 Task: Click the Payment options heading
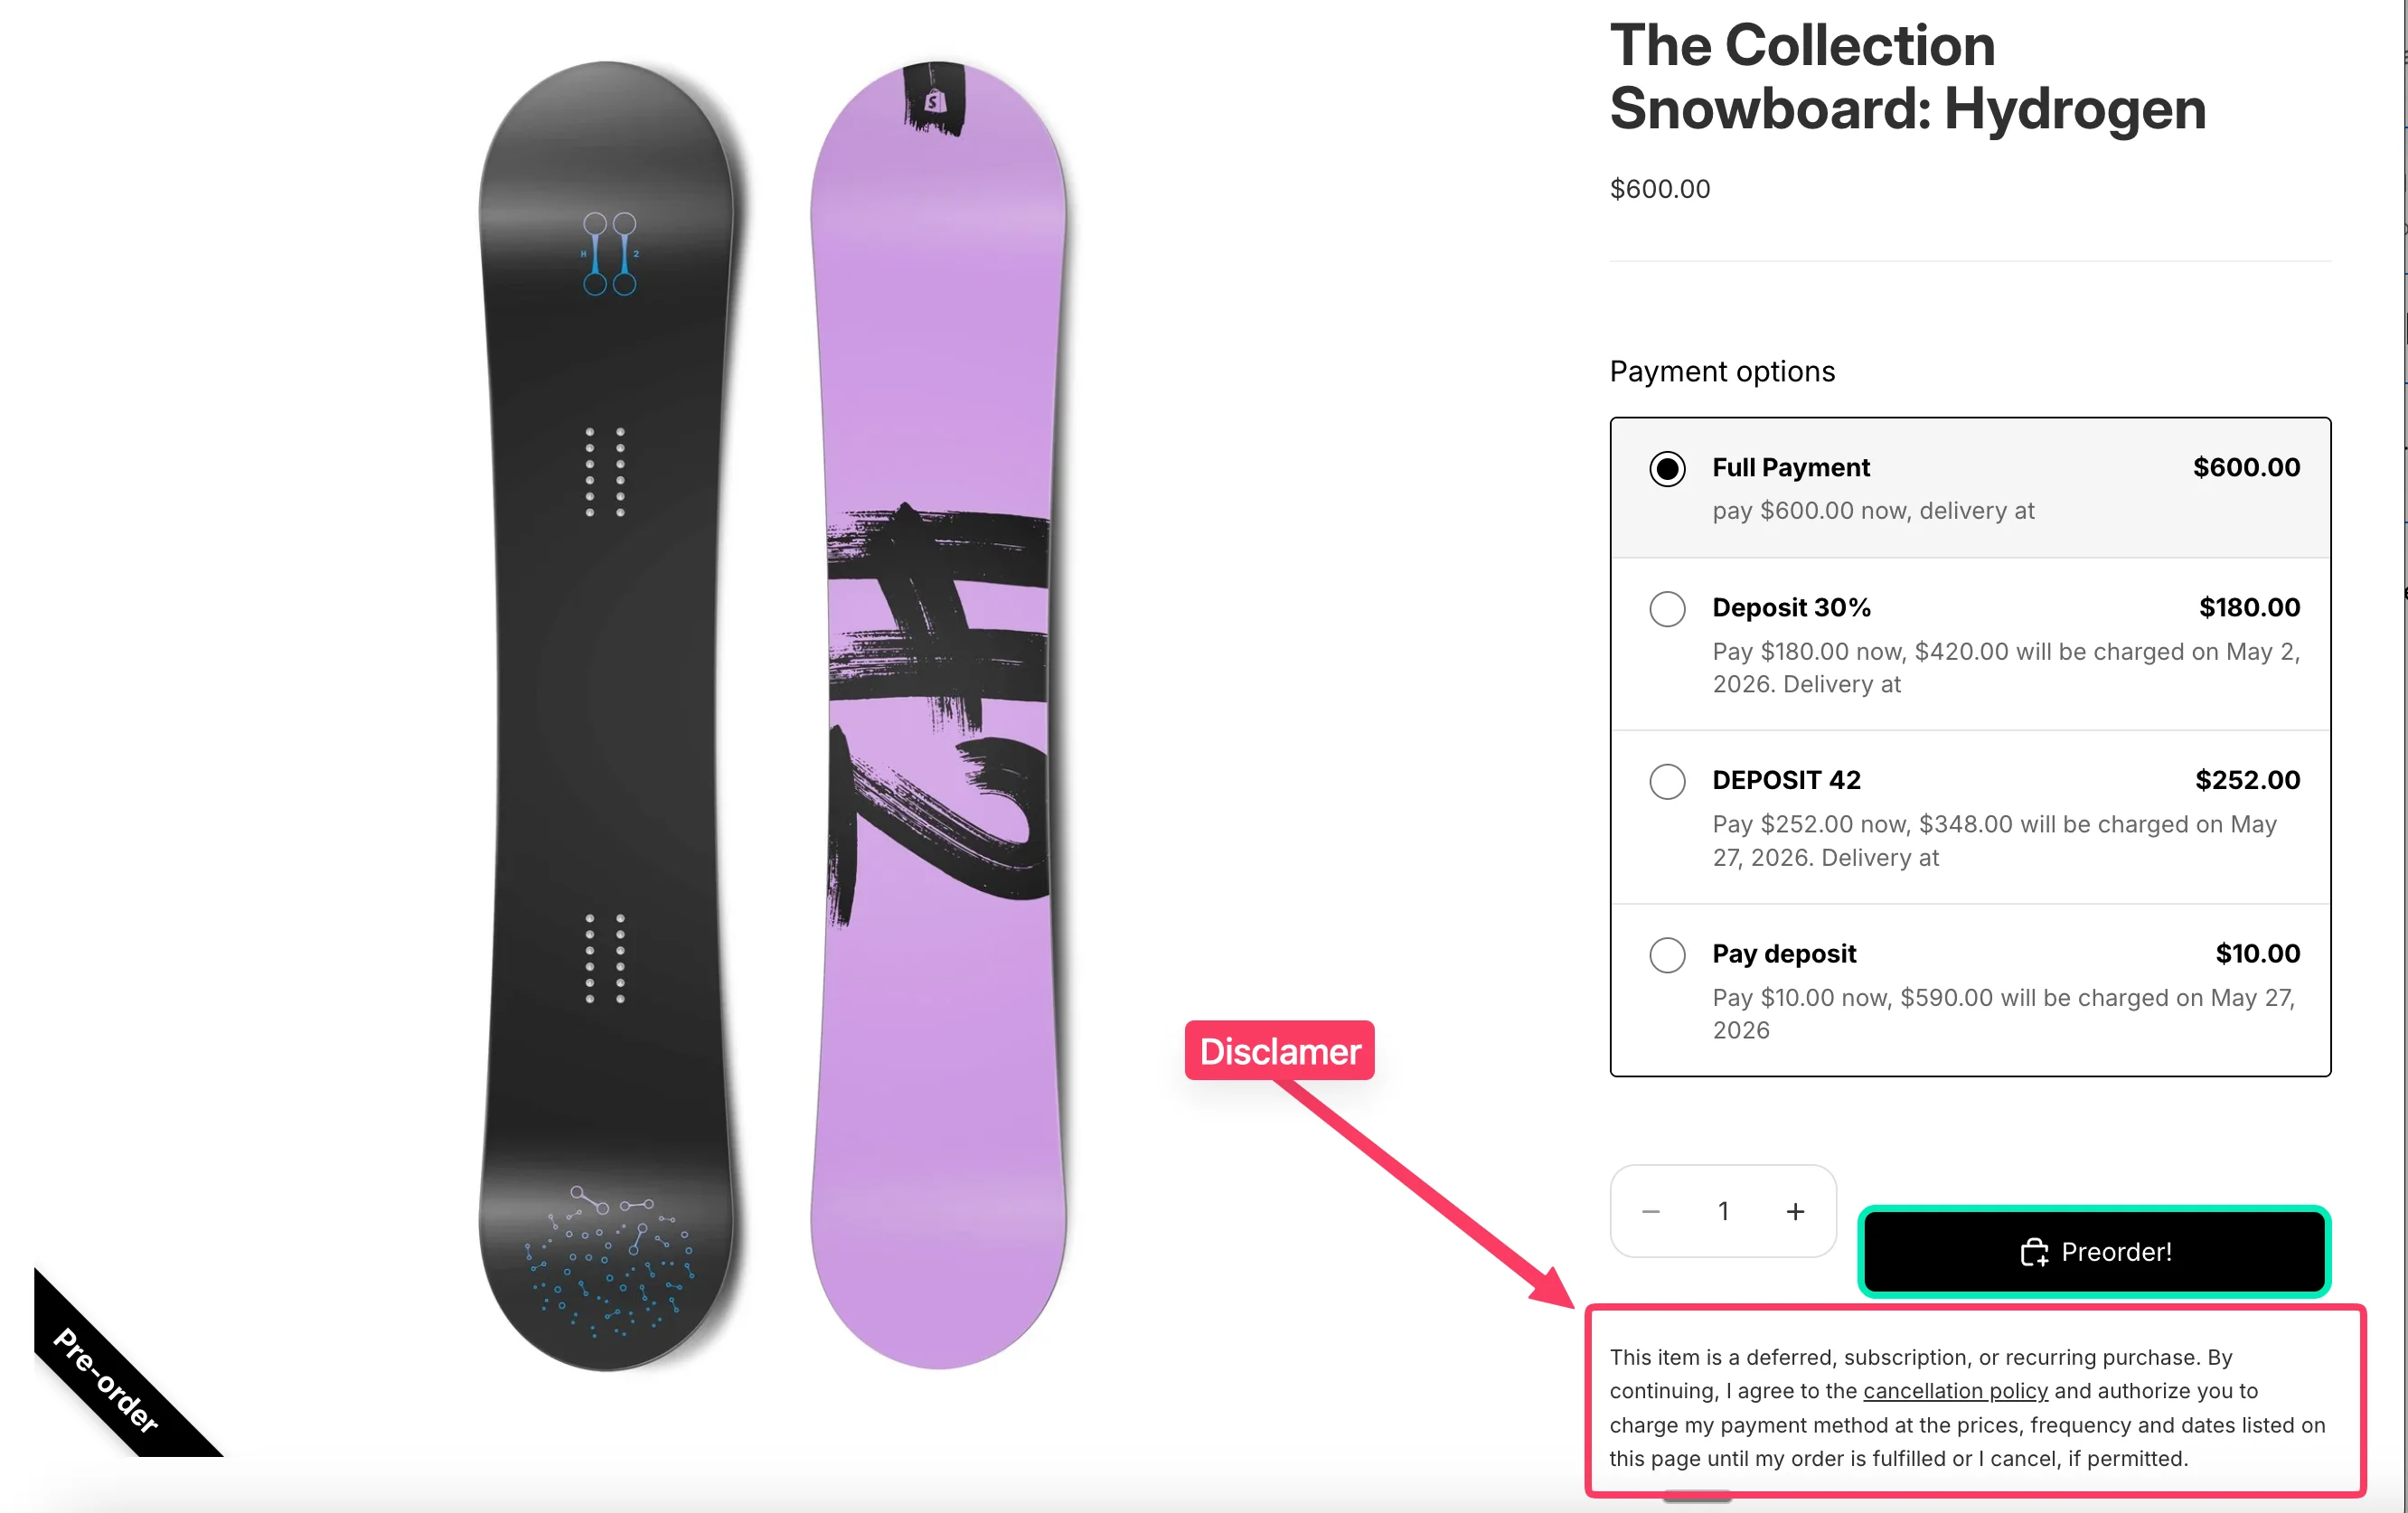pyautogui.click(x=1722, y=371)
